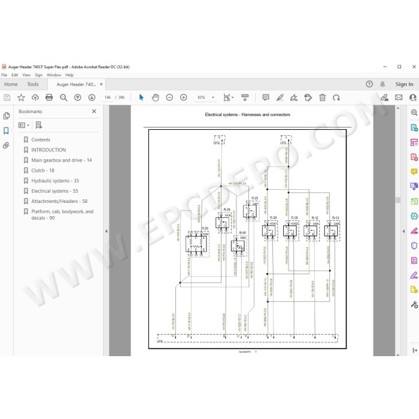Add a comment sticky note
This screenshot has width=419, height=419.
[266, 98]
